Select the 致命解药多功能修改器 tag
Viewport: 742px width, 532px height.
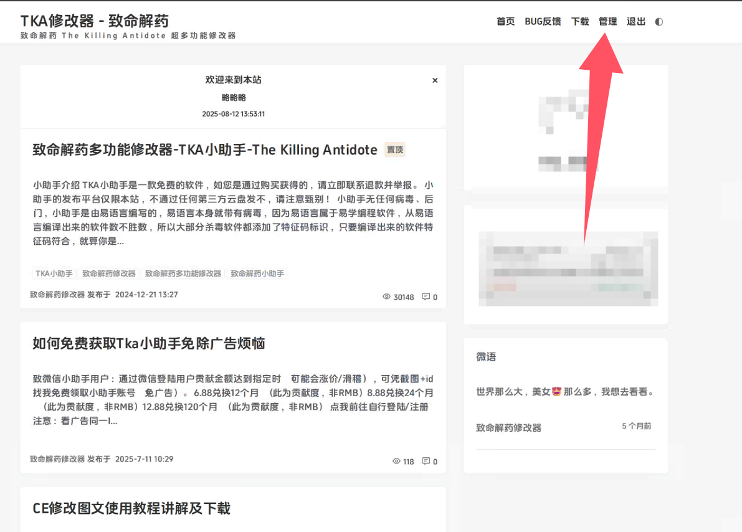183,273
